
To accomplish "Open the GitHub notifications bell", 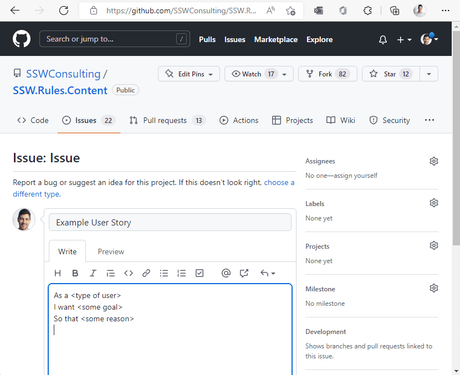I will (383, 40).
